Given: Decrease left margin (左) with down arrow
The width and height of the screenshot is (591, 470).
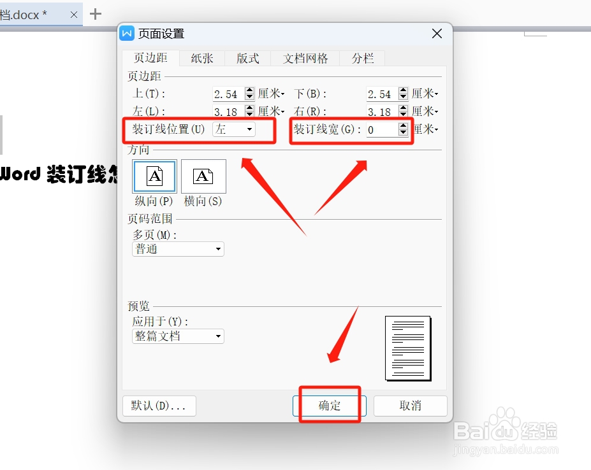Looking at the screenshot, I should pos(249,114).
